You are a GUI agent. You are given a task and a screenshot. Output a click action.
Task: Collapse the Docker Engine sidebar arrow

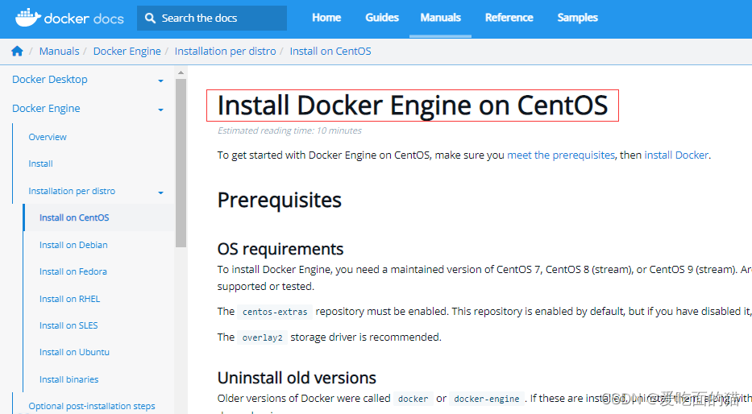[160, 110]
